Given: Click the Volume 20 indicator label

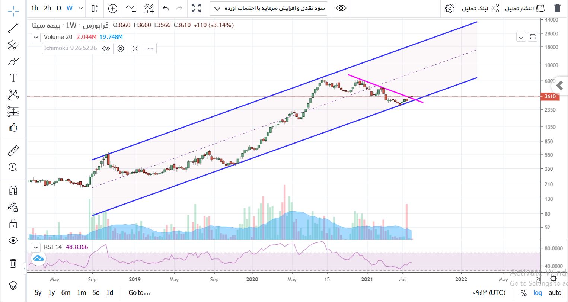Looking at the screenshot, I should 58,37.
